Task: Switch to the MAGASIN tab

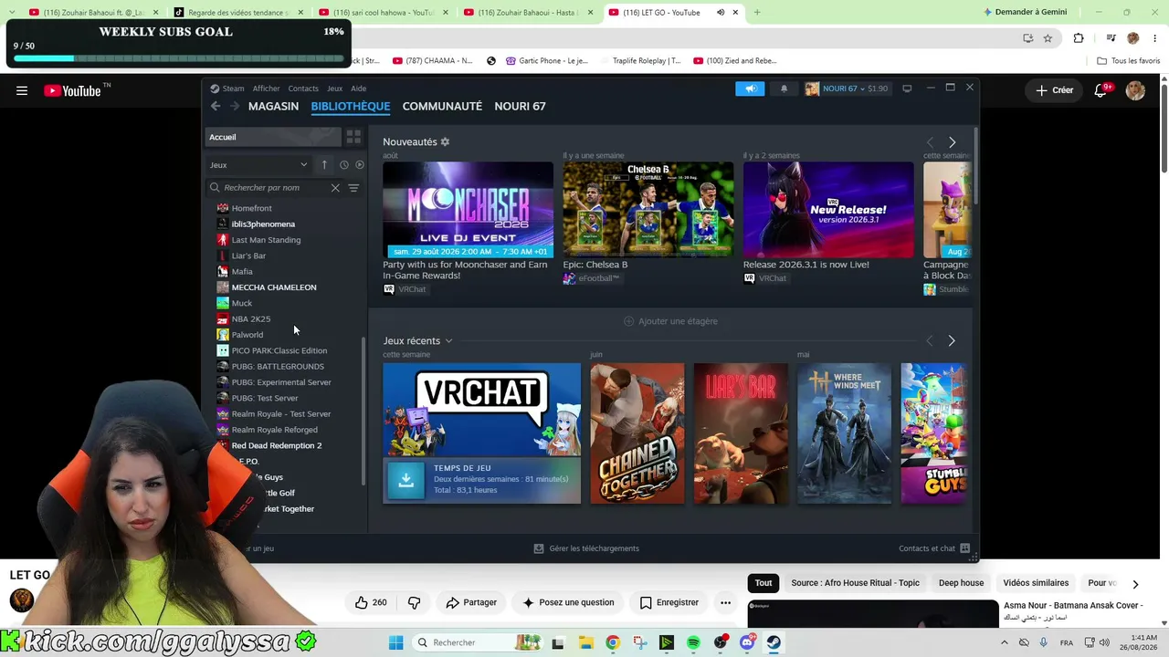Action: pyautogui.click(x=273, y=106)
